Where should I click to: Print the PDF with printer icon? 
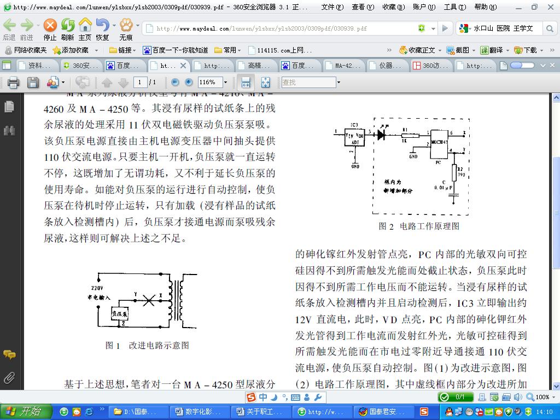[13, 83]
